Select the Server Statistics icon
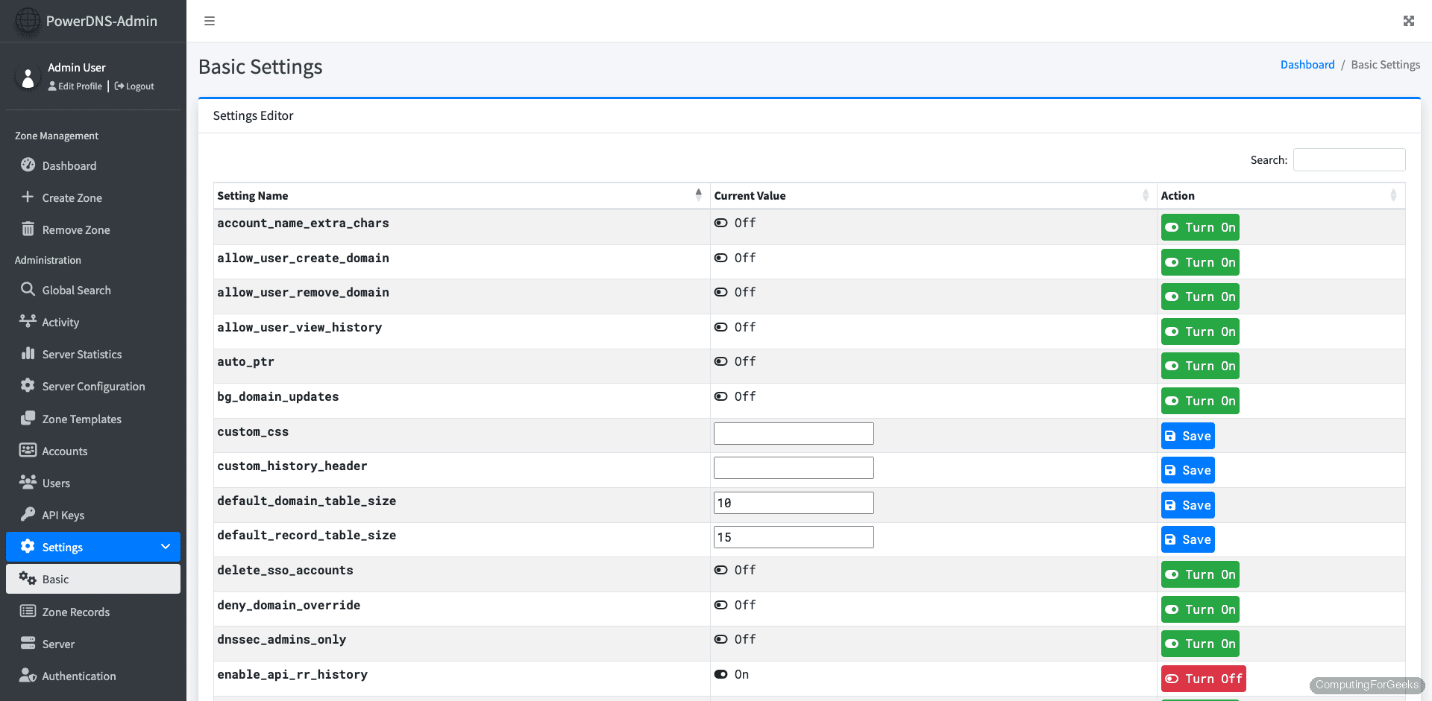This screenshot has height=701, width=1432. coord(28,354)
